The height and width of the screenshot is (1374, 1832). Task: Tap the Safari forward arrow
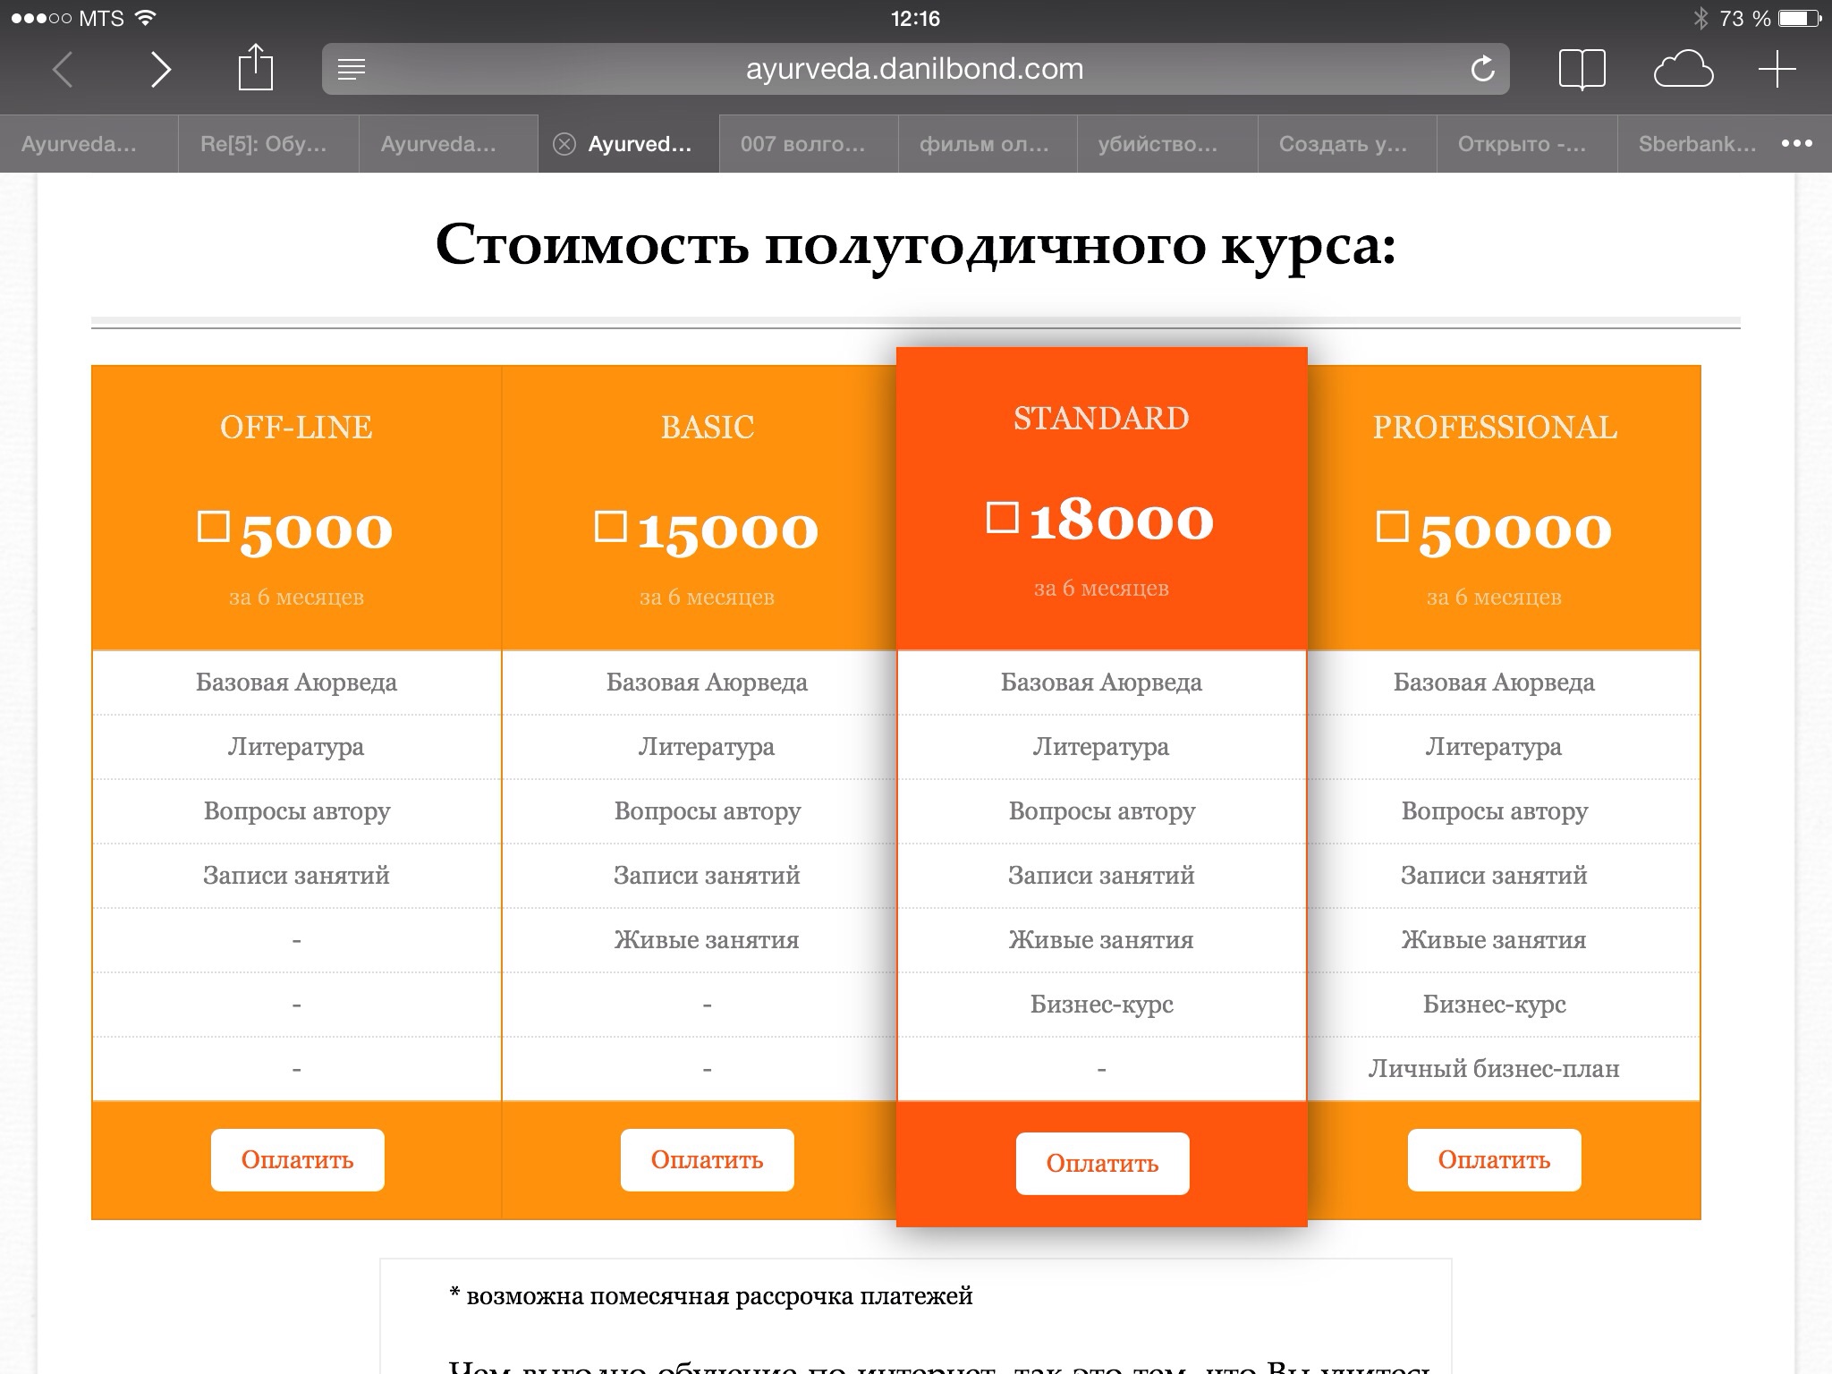[160, 70]
